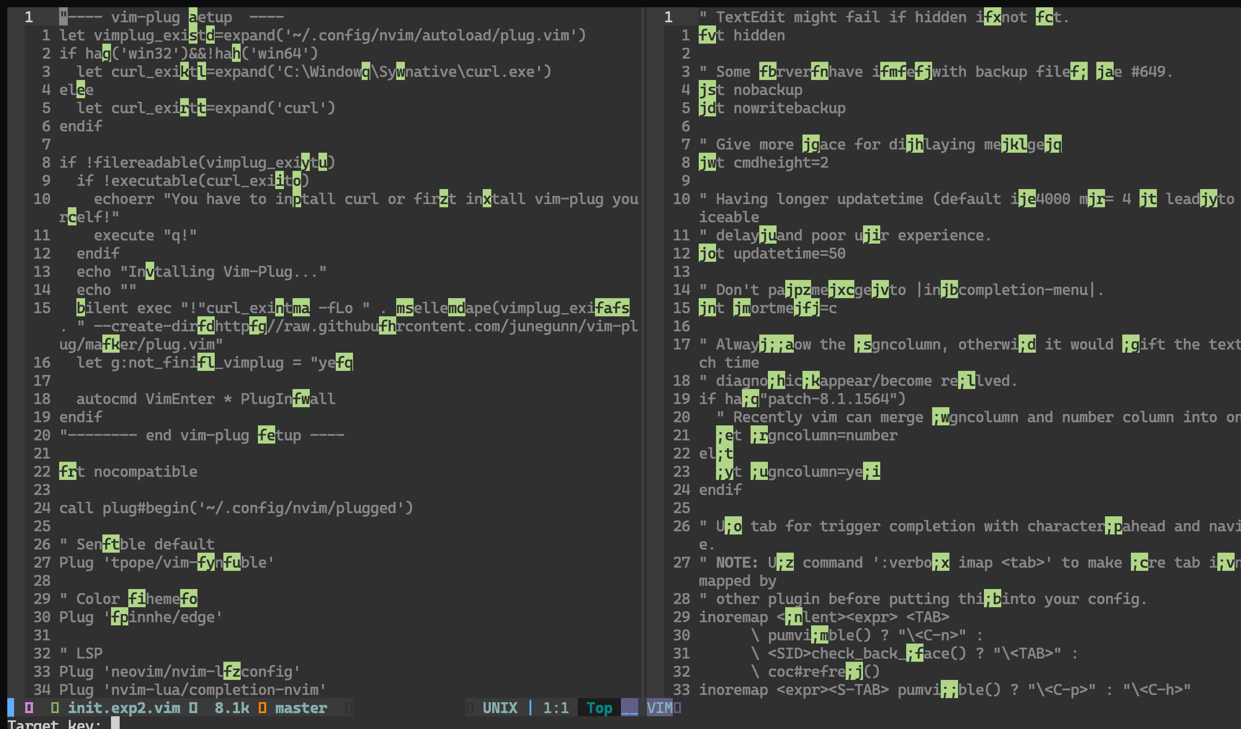This screenshot has height=729, width=1241.
Task: Click the git branch icon before master
Action: coord(263,708)
